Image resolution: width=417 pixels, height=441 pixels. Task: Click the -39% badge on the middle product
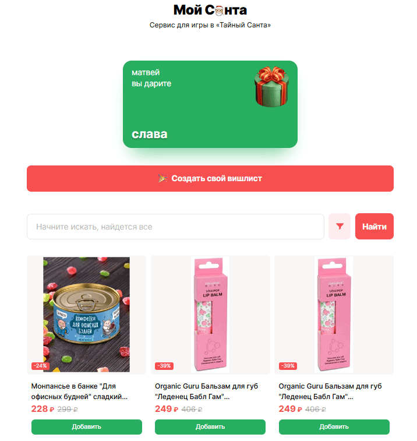point(164,366)
